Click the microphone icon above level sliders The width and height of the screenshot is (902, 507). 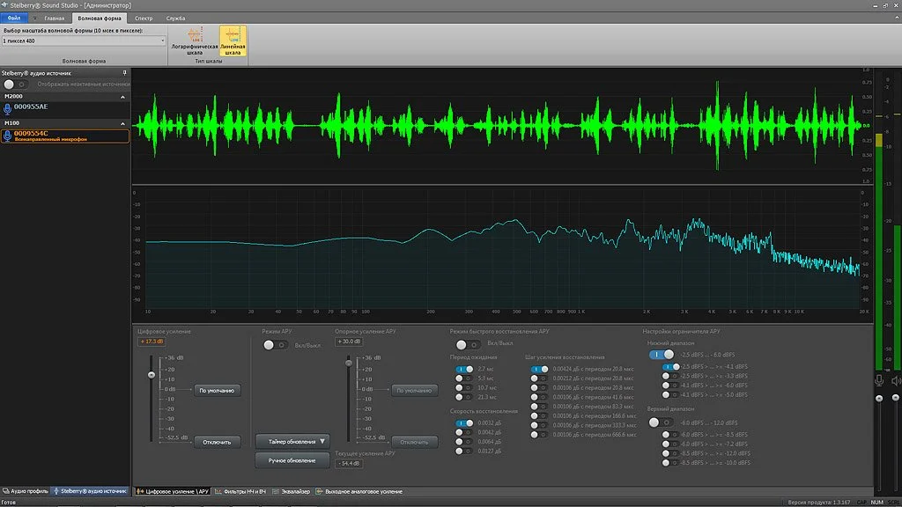click(x=879, y=380)
